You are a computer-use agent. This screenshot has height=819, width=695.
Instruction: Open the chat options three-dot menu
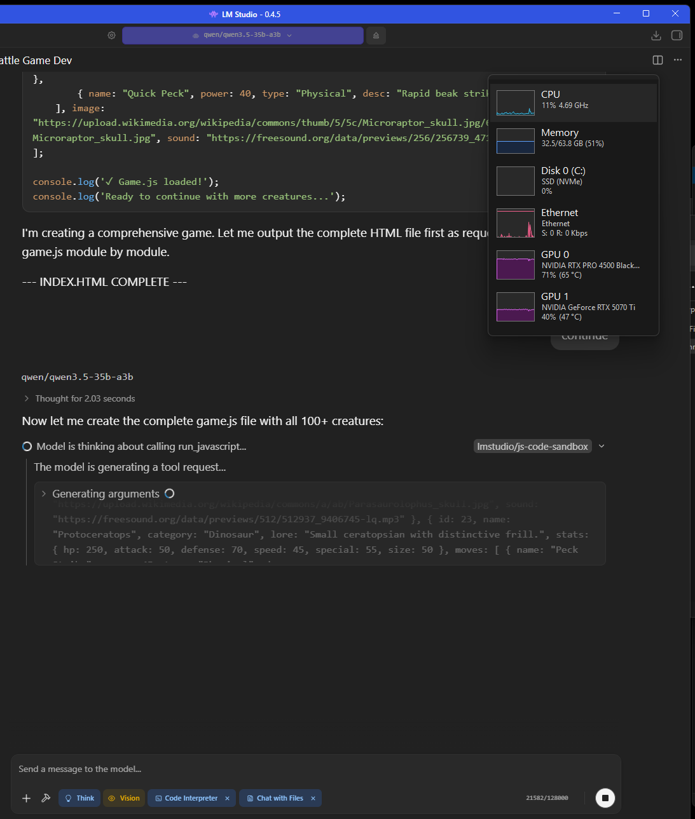[678, 60]
